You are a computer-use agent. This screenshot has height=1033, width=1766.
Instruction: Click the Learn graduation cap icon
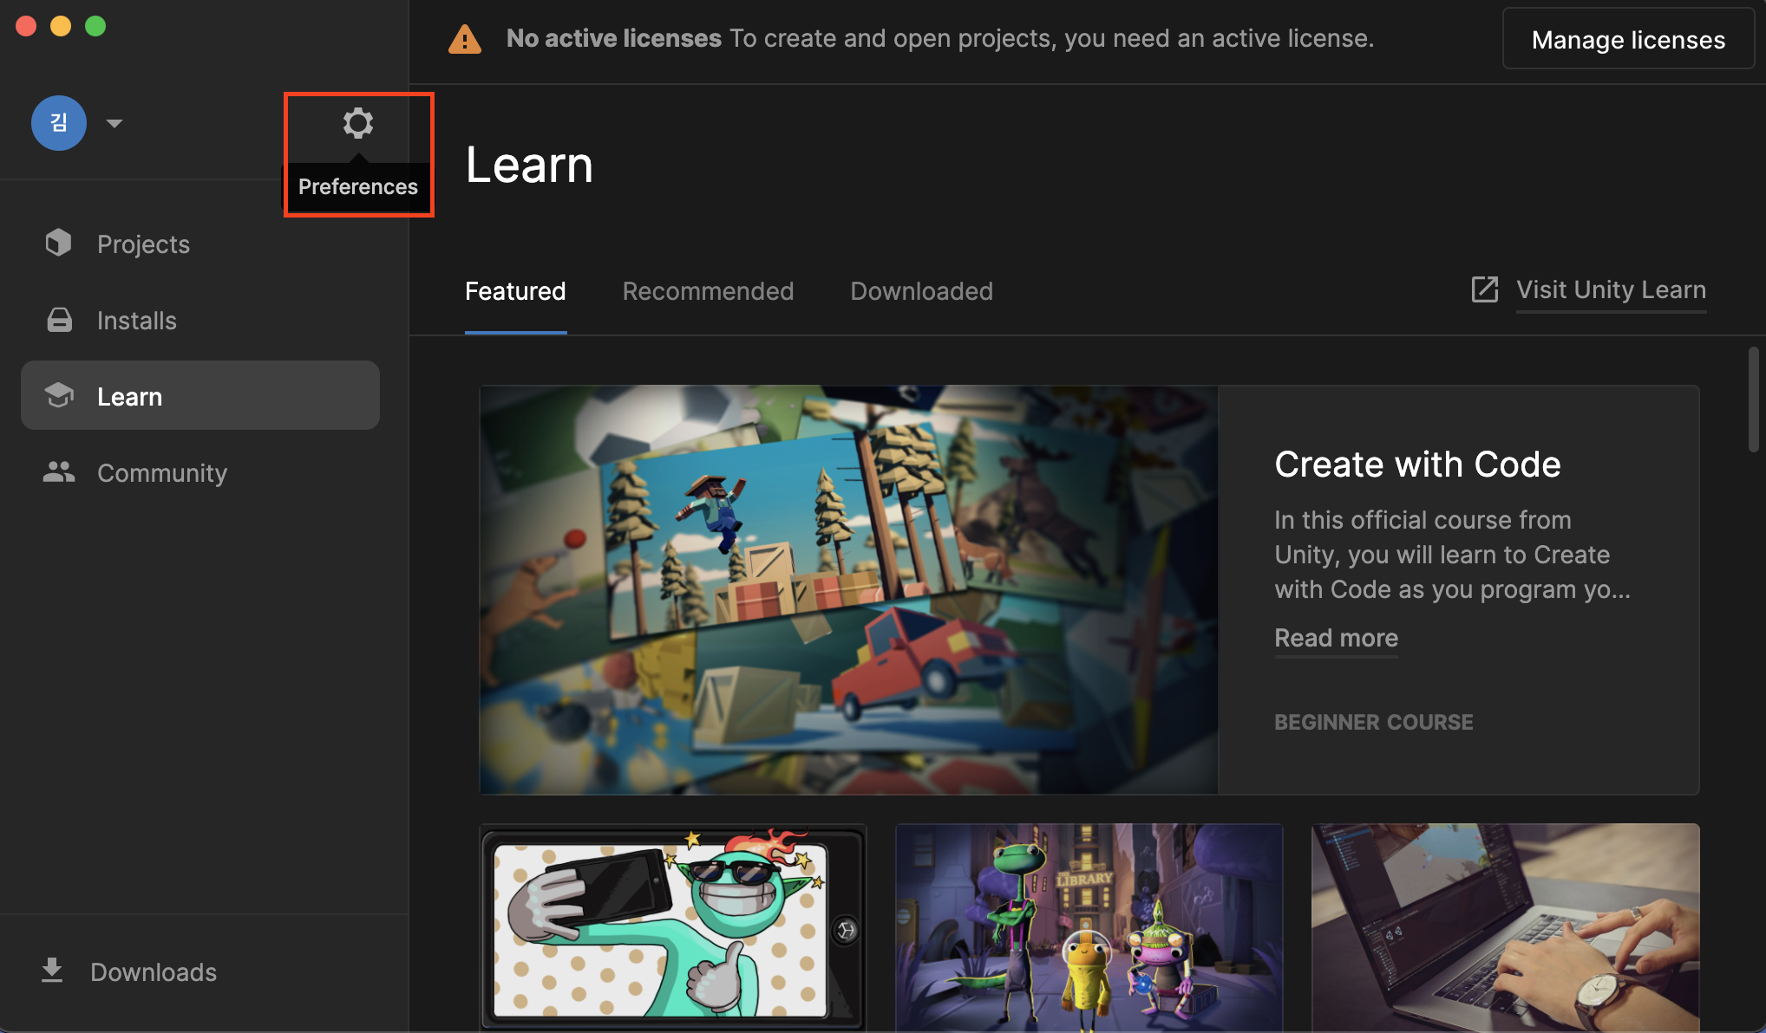[x=59, y=396]
